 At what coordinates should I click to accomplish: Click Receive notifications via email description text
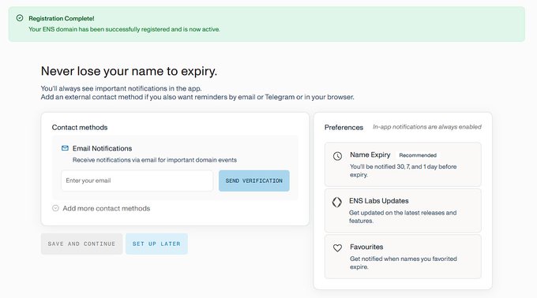click(x=155, y=160)
